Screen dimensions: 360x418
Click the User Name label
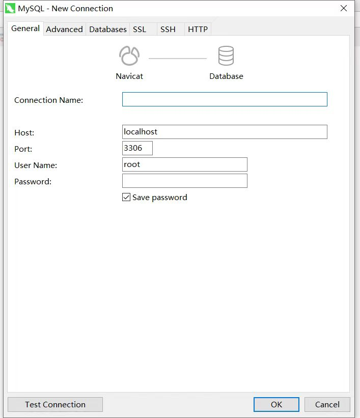tap(36, 165)
